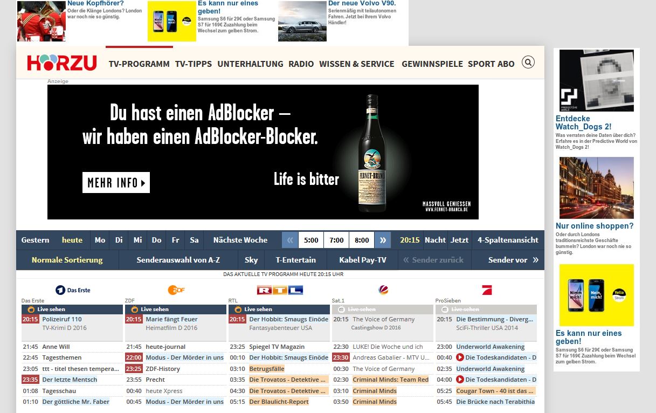This screenshot has width=656, height=413.
Task: Click the RTL channel logo
Action: [x=280, y=290]
